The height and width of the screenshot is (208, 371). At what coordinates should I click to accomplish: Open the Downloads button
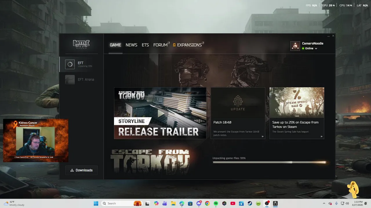(x=81, y=170)
